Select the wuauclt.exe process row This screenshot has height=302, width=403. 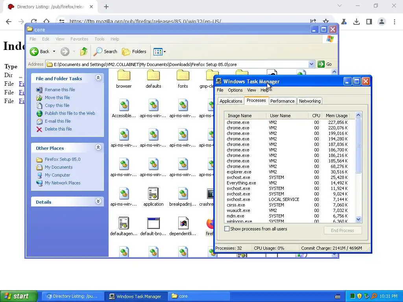(289, 210)
